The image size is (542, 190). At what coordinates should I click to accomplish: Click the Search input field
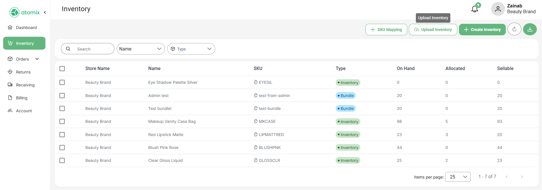(91, 49)
